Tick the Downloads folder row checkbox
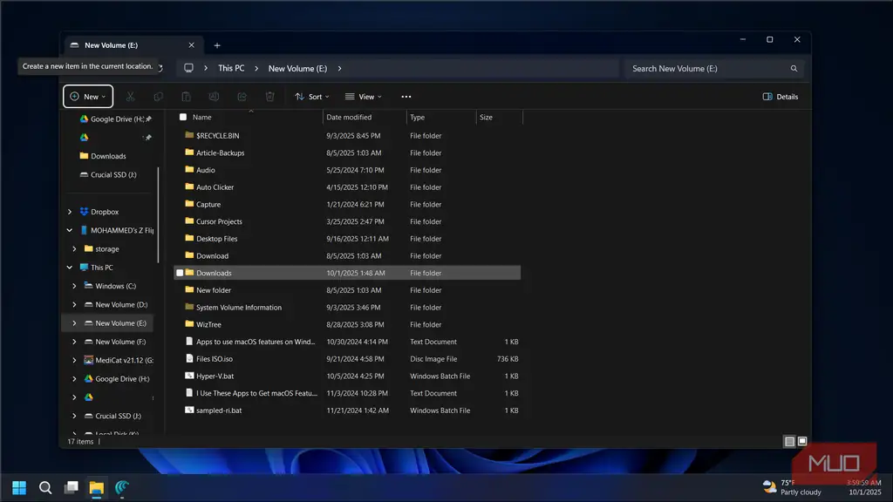 click(x=180, y=273)
